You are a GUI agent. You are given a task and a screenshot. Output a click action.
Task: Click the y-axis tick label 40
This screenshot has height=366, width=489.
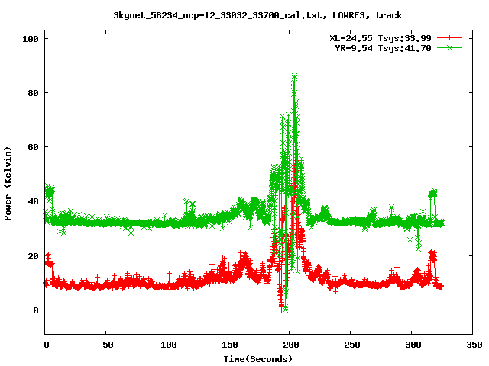point(33,201)
